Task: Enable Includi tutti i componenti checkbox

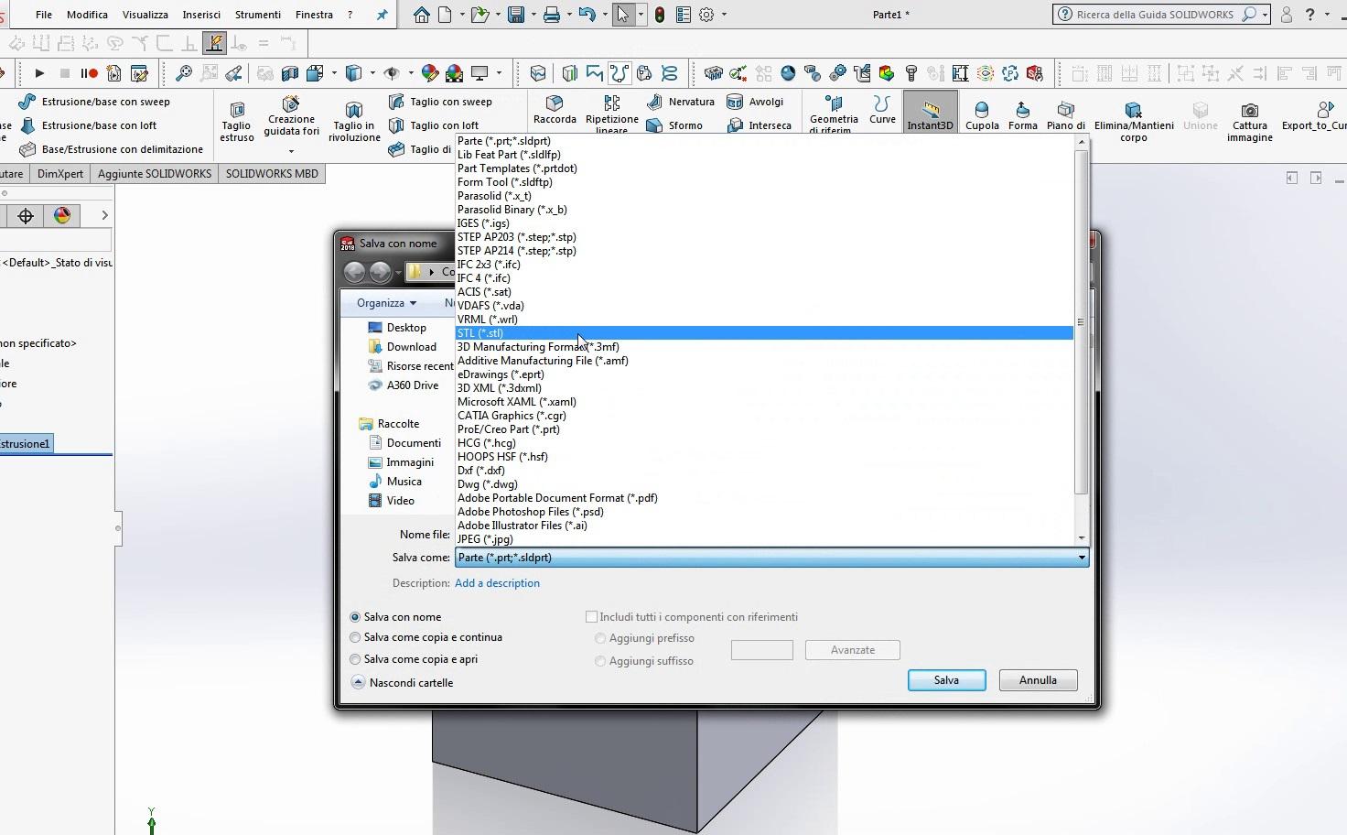Action: [x=591, y=617]
